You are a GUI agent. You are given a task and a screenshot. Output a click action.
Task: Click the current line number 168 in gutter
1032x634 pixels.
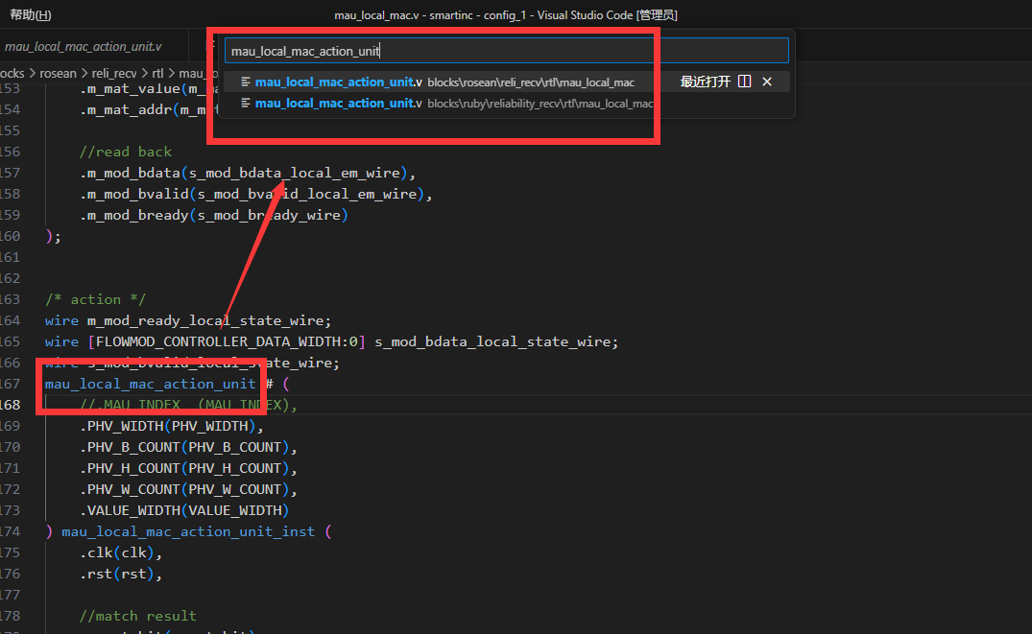coord(10,405)
